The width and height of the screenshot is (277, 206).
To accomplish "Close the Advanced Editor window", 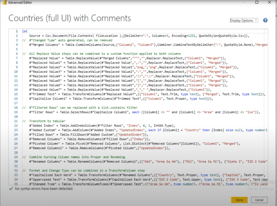I will tap(269, 2).
